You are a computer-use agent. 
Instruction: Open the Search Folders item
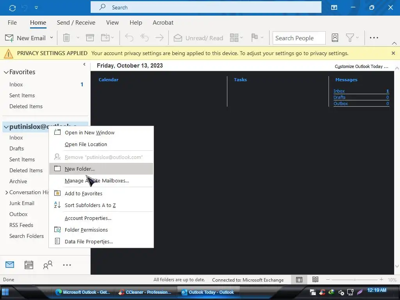click(x=27, y=236)
